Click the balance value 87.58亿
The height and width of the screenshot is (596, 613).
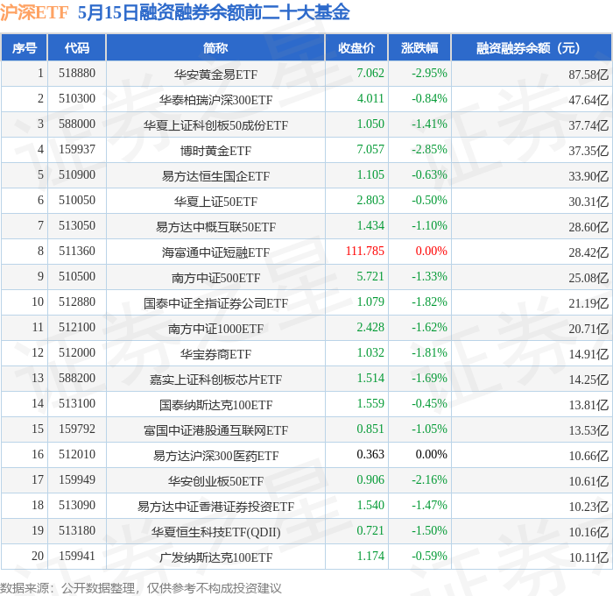point(588,74)
